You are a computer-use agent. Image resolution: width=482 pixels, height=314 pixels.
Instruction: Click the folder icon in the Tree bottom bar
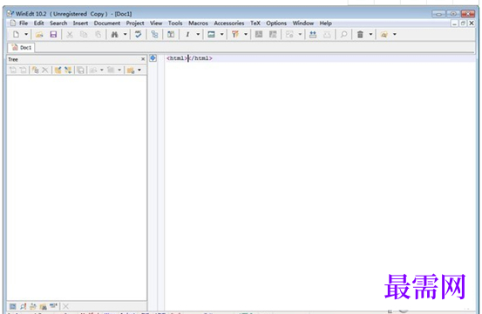tap(43, 306)
